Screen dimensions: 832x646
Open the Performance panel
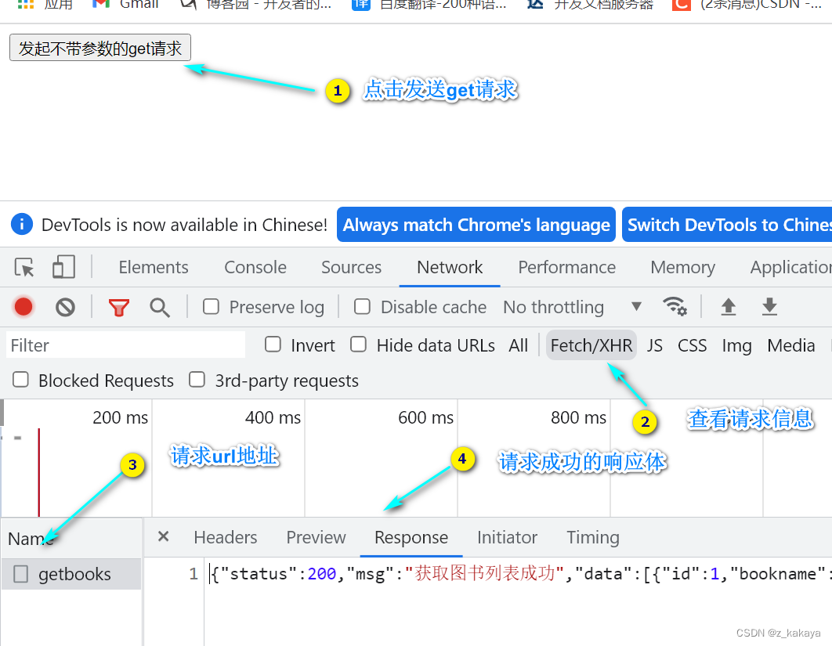click(566, 267)
